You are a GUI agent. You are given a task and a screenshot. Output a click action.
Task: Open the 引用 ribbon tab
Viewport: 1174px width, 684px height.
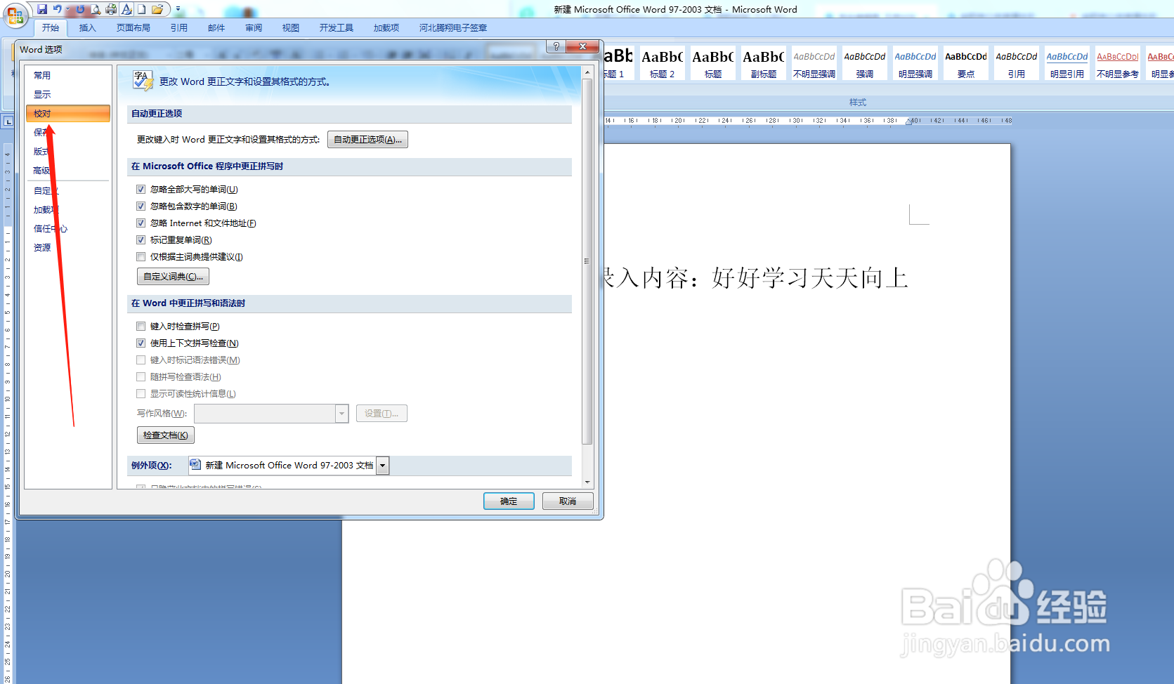point(179,28)
